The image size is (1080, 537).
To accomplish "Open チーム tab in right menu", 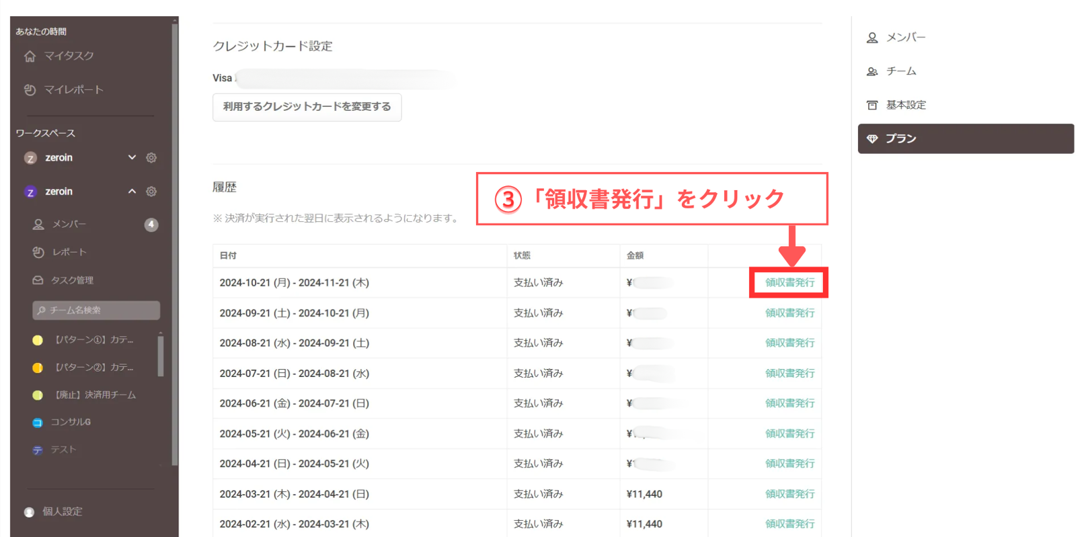I will [x=901, y=71].
